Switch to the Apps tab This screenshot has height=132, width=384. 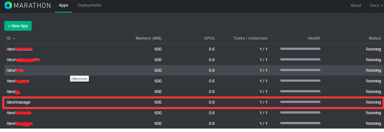(63, 5)
